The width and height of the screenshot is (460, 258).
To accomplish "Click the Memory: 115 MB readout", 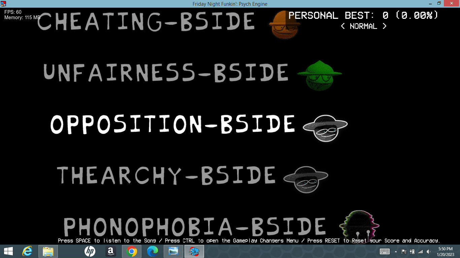I will pyautogui.click(x=22, y=17).
